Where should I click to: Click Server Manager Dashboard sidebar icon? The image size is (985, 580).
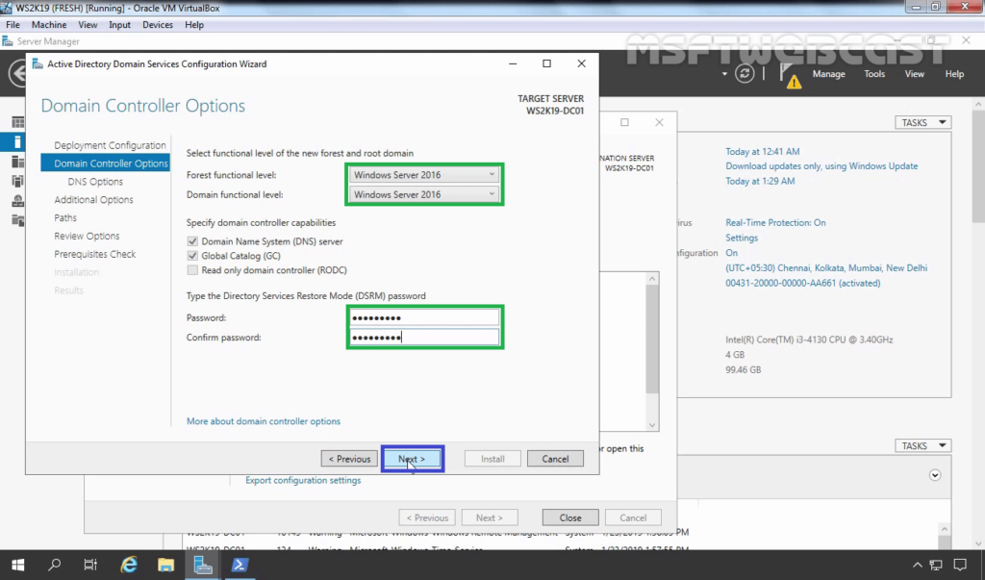click(x=17, y=122)
